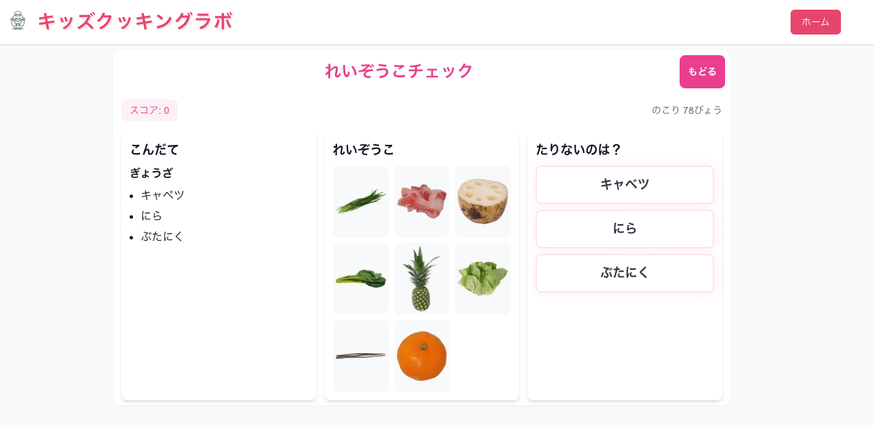Screen dimensions: 874x425
Task: Choose キャベツ answer button as missing
Action: (624, 185)
